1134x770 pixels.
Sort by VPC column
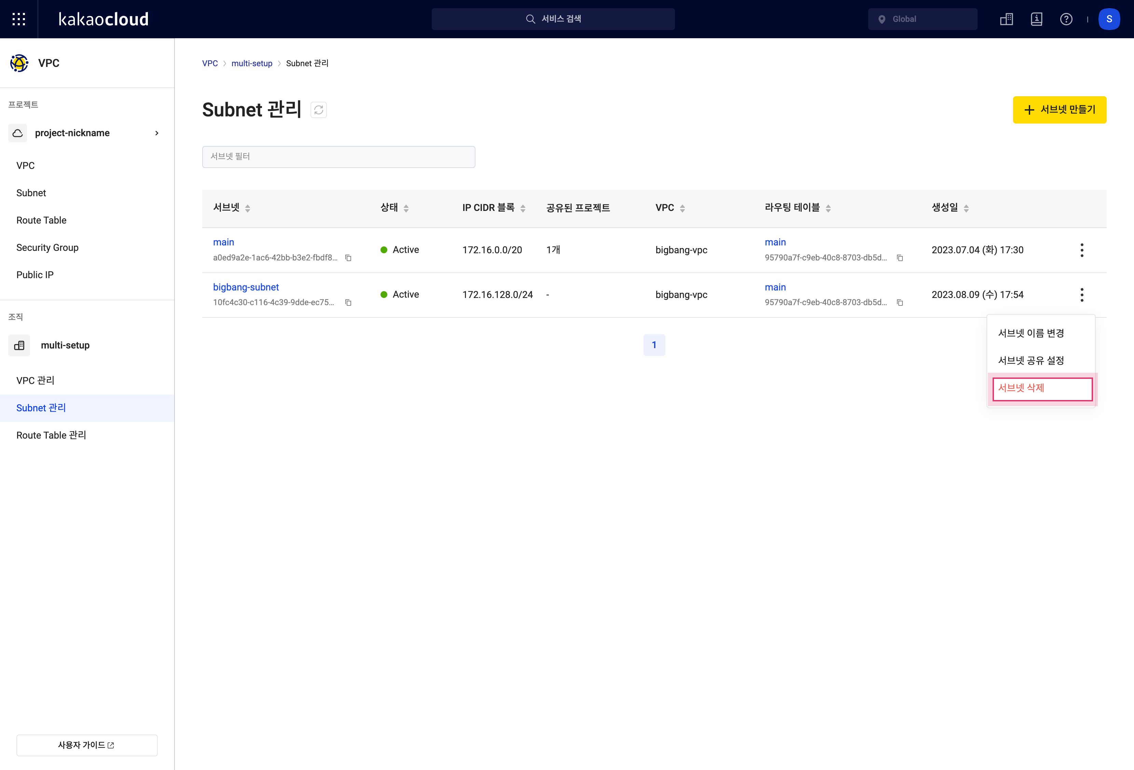tap(682, 208)
